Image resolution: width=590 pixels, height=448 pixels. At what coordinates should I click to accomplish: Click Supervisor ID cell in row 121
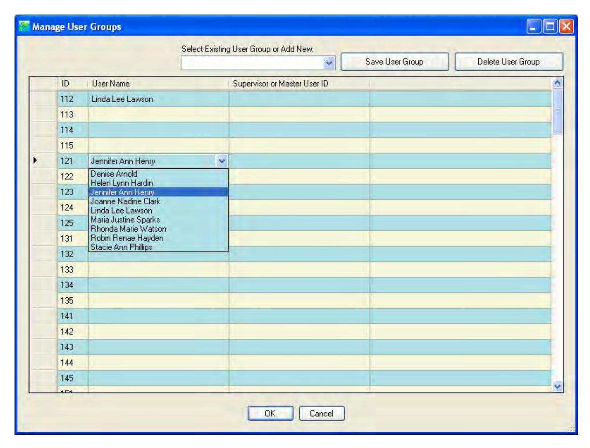tap(299, 161)
